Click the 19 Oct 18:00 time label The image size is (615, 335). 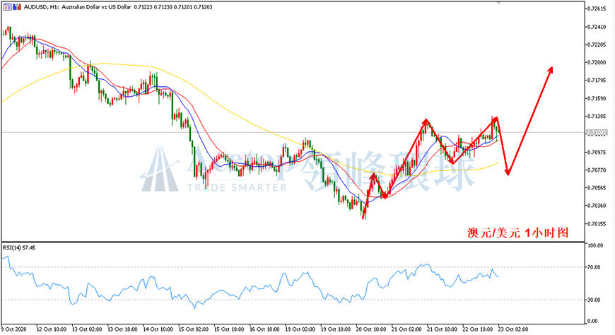(336, 329)
